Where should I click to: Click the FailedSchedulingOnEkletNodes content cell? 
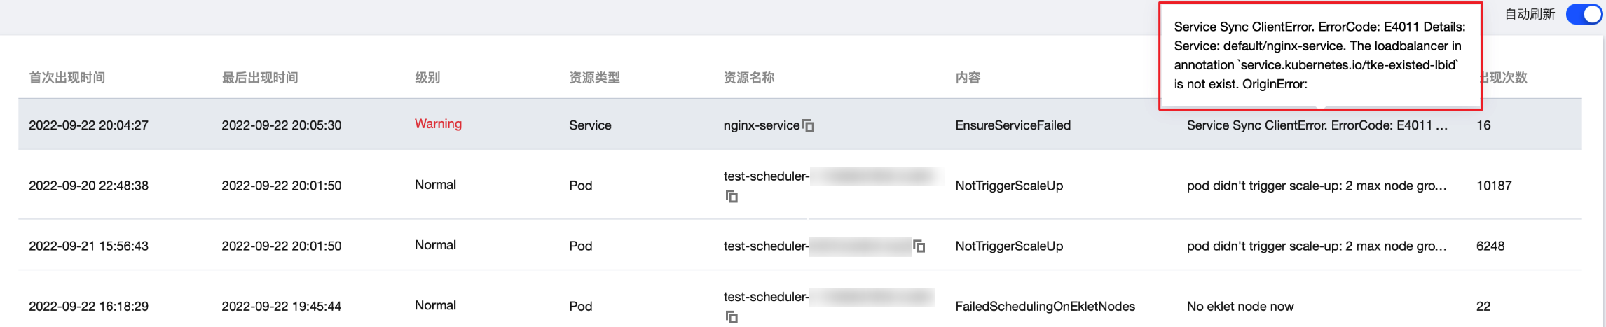point(1045,306)
